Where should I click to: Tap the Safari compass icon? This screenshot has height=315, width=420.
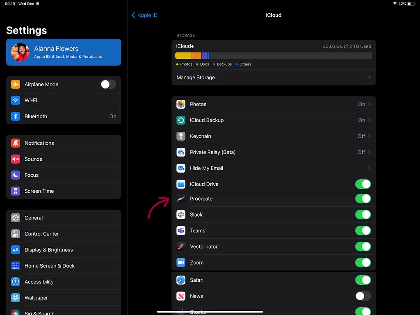point(181,280)
